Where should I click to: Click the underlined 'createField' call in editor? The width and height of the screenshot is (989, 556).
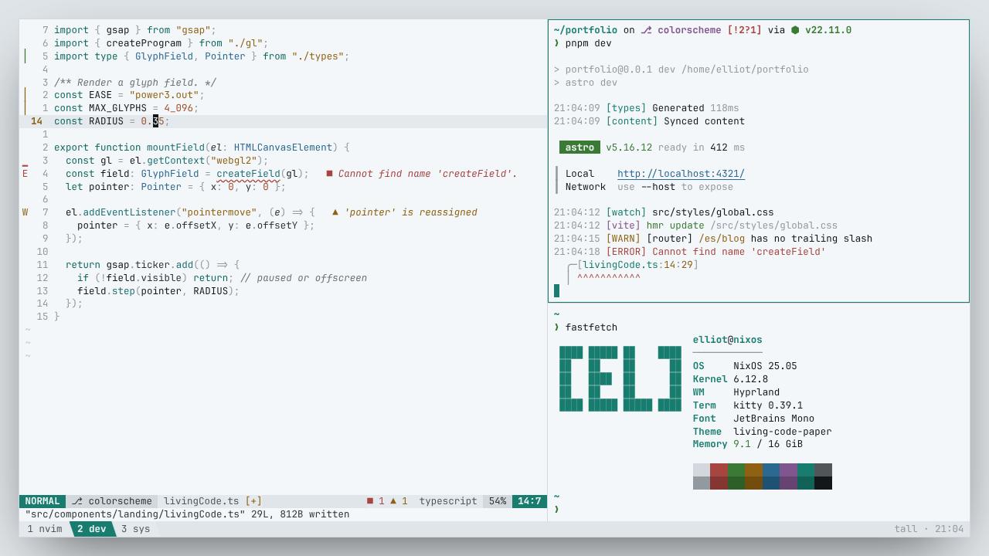248,174
